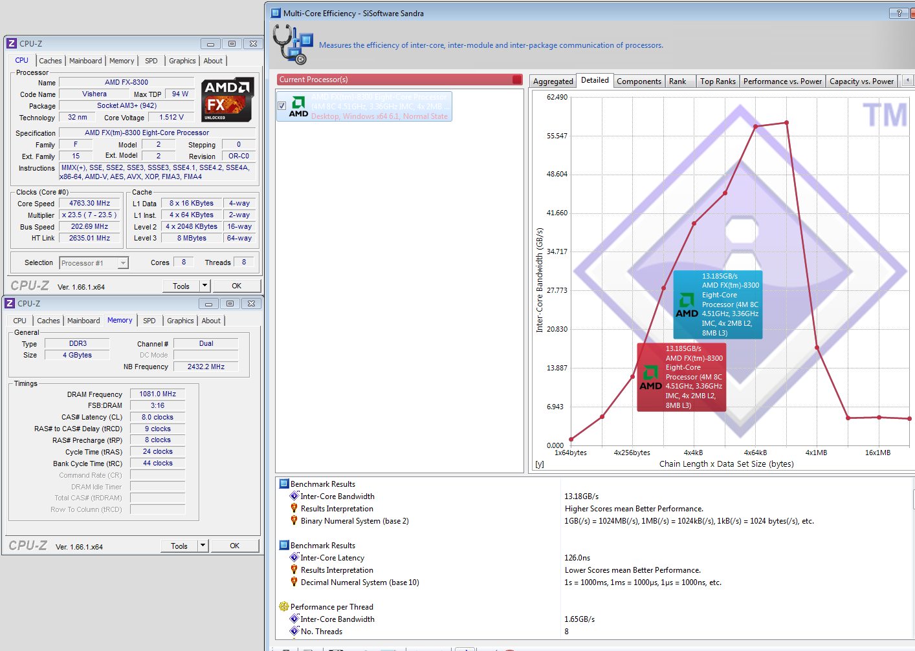Click the blue 13.185GB/s tooltip box
Screen dimensions: 915x651
[718, 304]
